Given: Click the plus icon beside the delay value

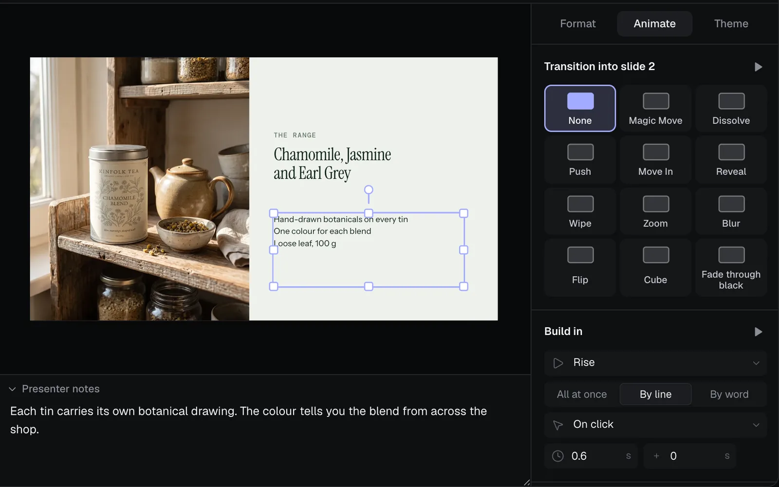Looking at the screenshot, I should coord(656,456).
